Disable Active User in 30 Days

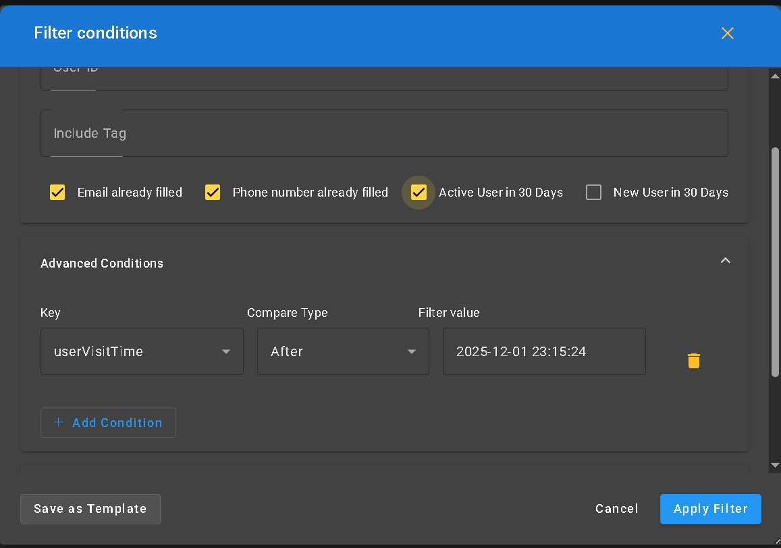(419, 193)
